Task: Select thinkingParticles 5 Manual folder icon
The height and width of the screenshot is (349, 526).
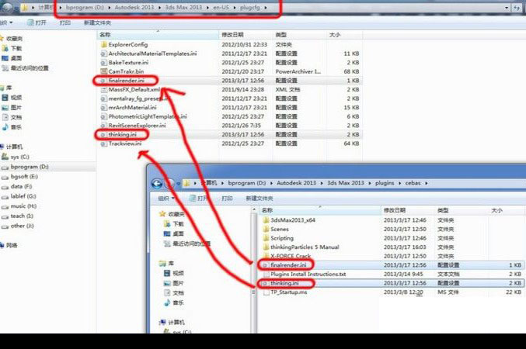Action: pos(266,247)
